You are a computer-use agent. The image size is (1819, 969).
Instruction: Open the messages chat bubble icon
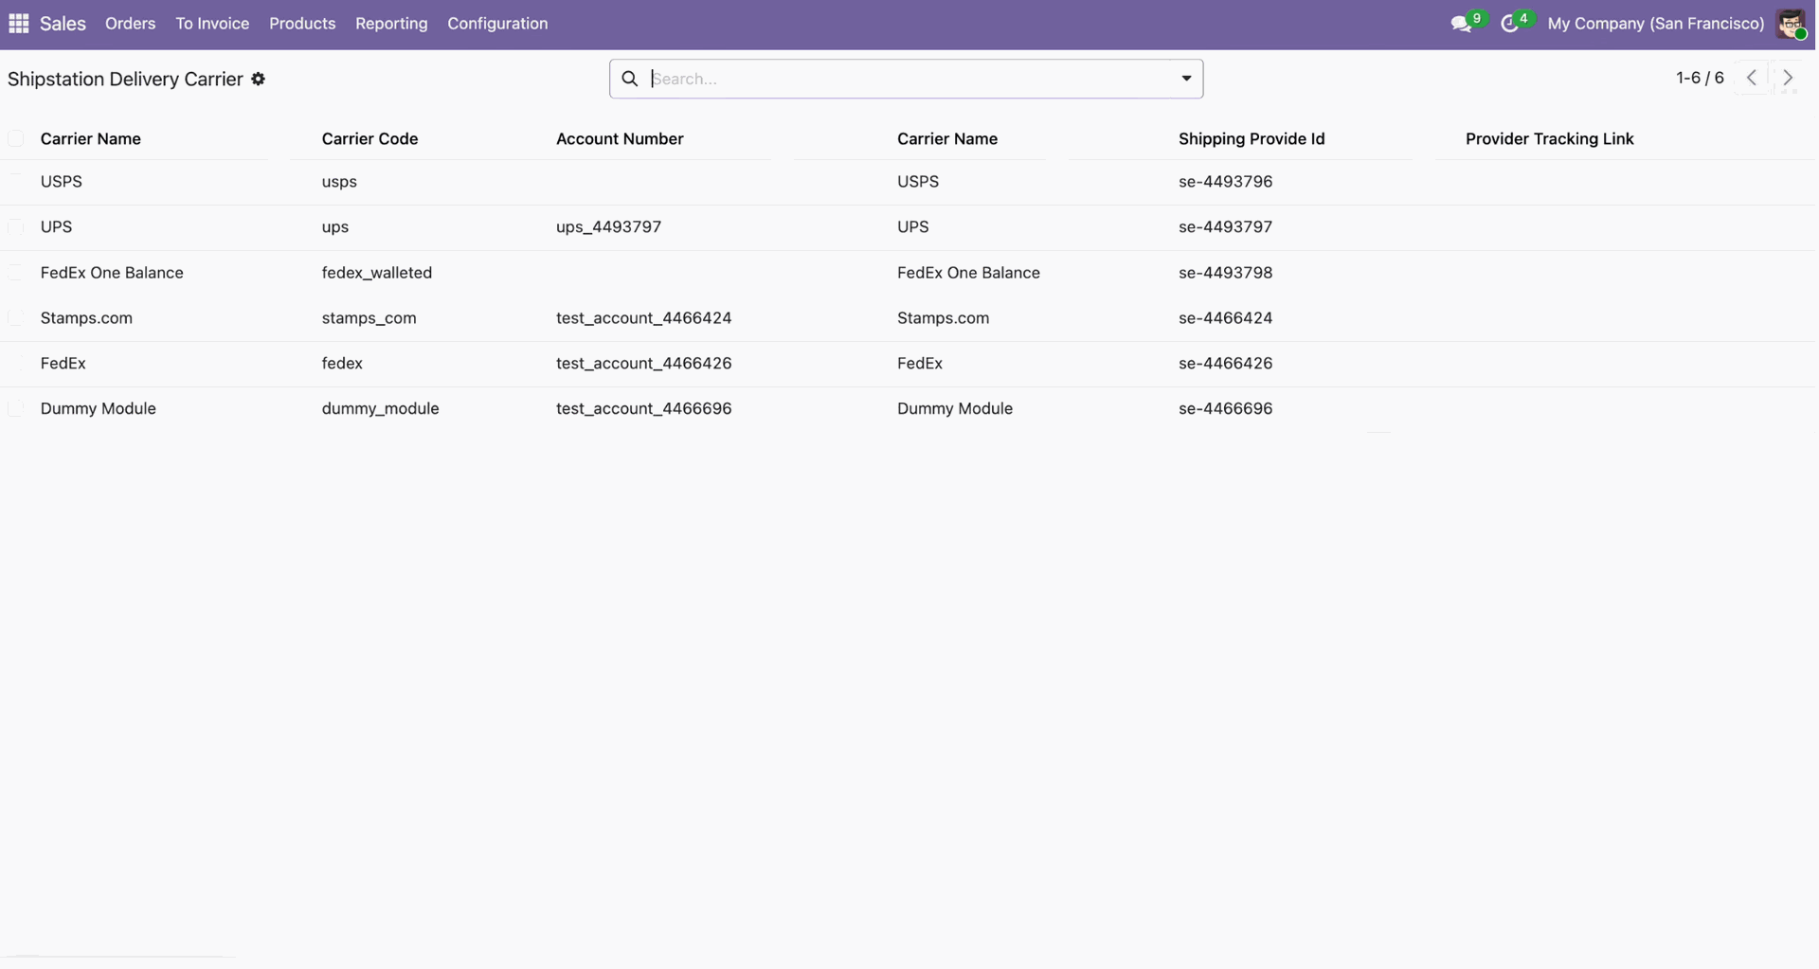1461,24
